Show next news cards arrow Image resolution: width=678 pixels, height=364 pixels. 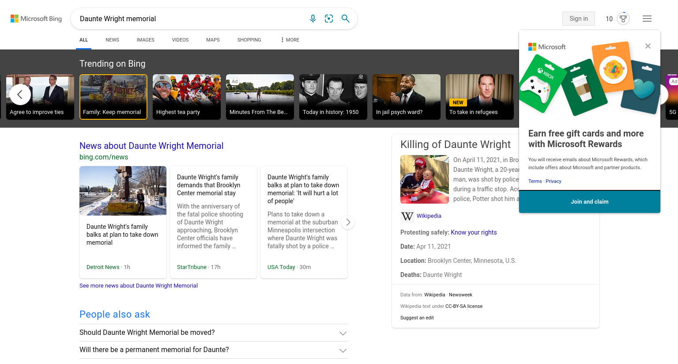348,222
